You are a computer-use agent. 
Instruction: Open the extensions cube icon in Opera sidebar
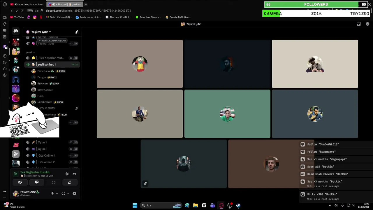[5, 69]
